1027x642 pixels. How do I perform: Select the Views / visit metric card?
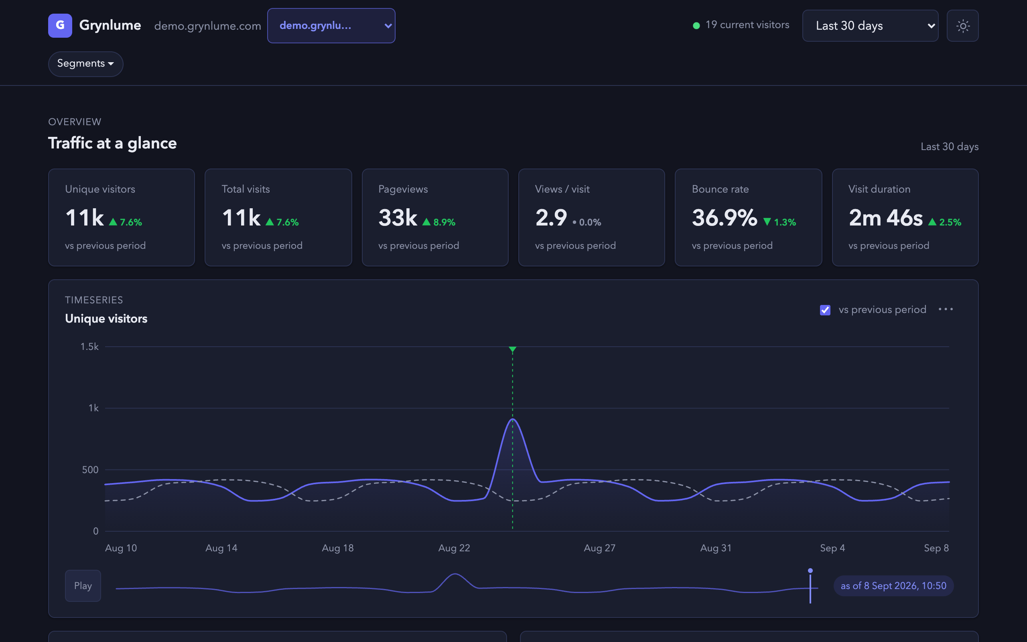[x=592, y=217]
